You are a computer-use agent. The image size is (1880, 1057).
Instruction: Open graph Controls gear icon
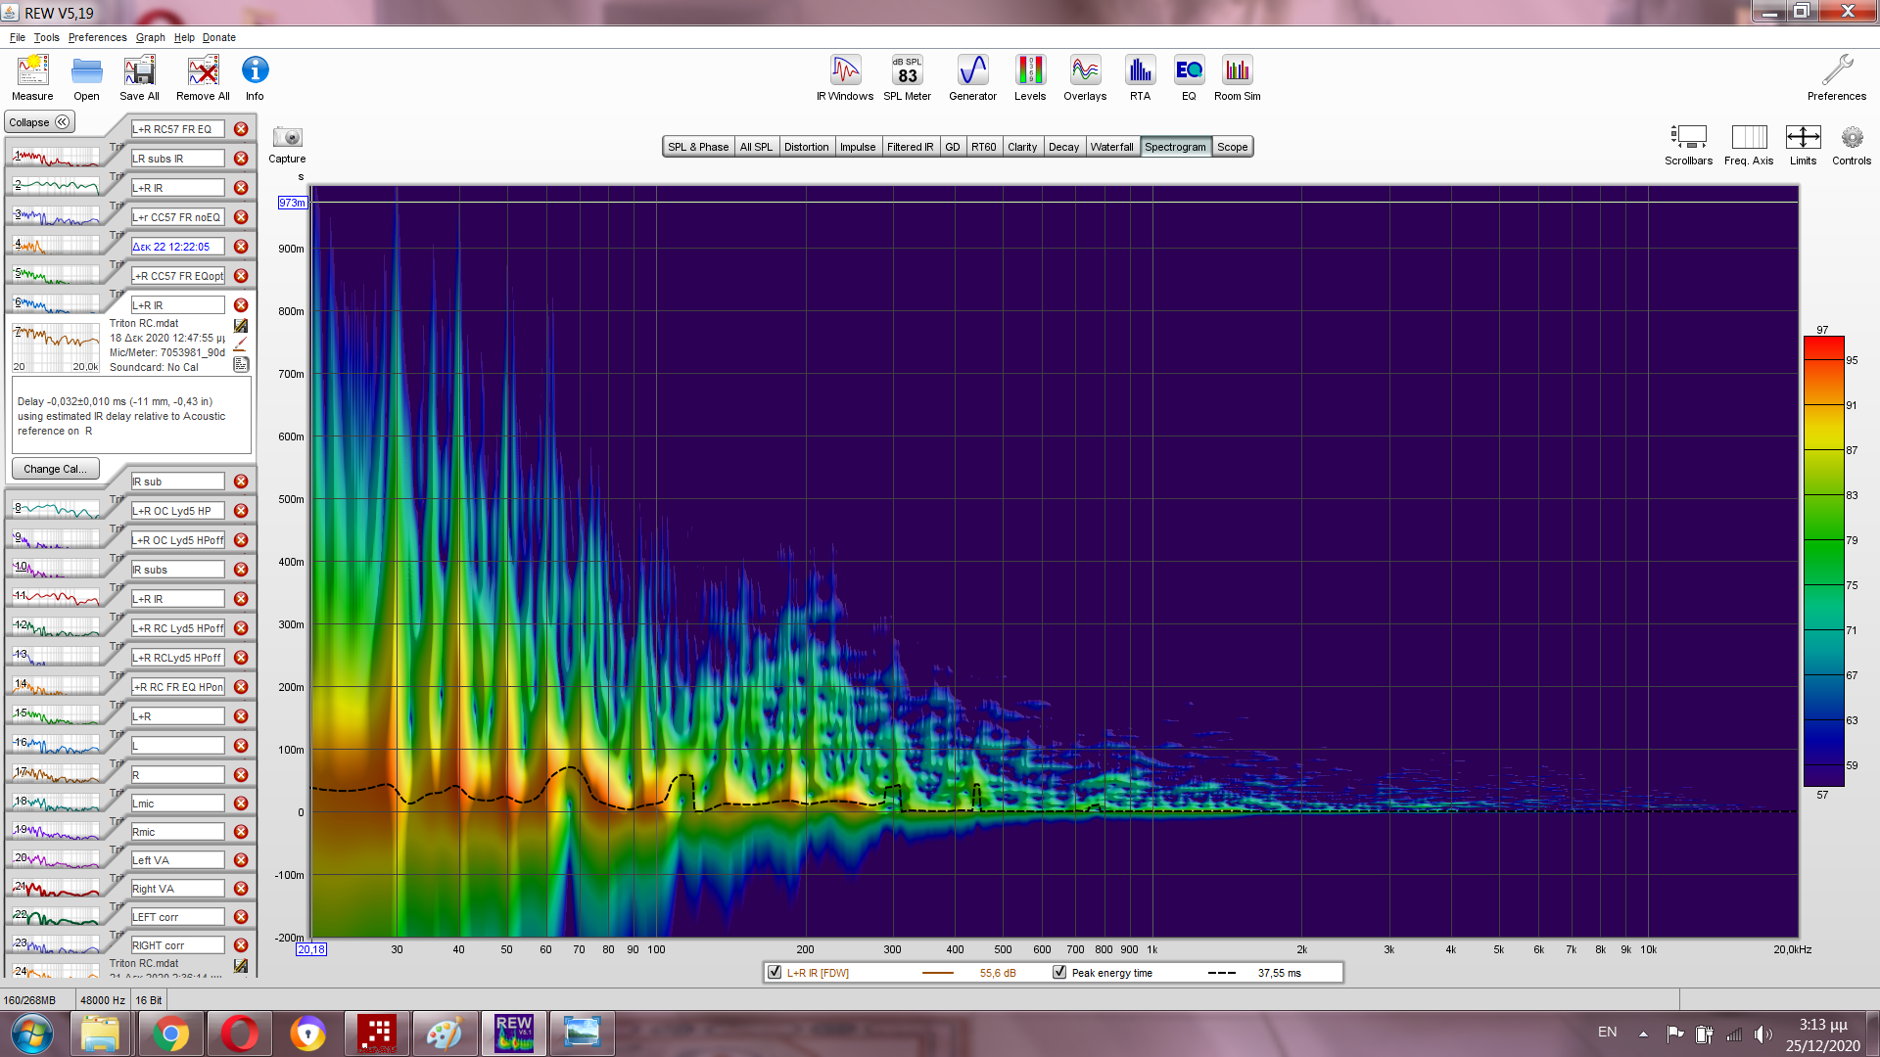[1851, 138]
